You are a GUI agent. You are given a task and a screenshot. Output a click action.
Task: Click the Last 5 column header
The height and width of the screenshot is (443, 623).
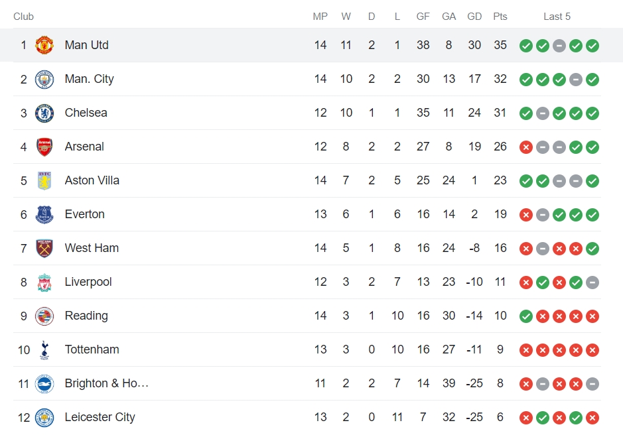point(557,17)
